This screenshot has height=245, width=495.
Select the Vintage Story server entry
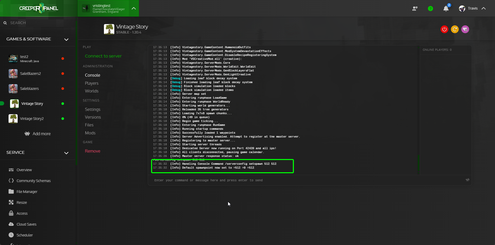37,104
